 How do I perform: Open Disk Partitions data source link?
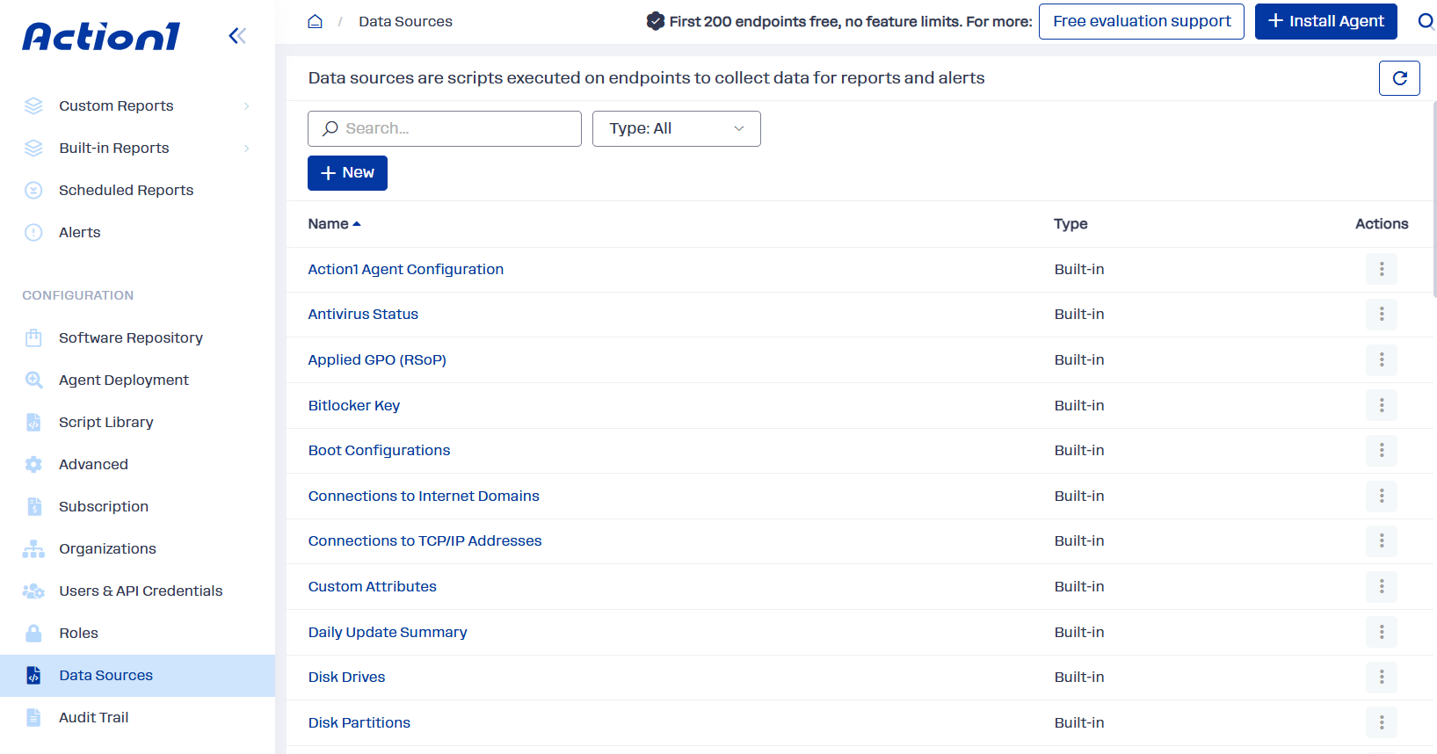click(x=359, y=722)
